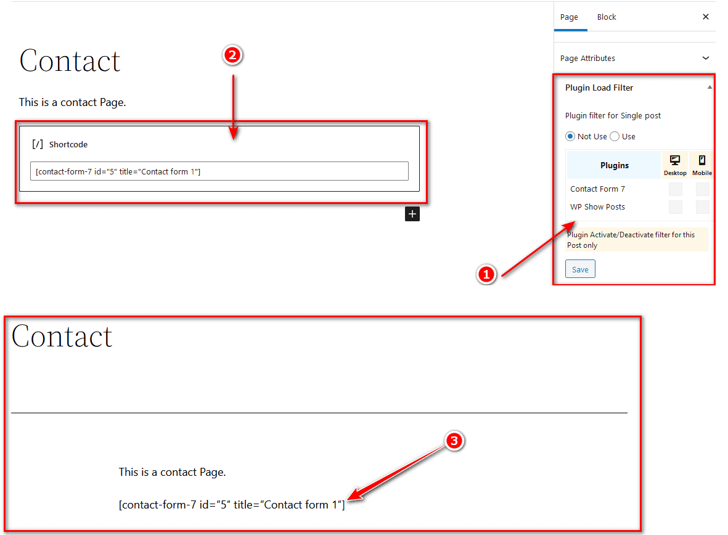Click the 'Plugins' column header
728x535 pixels.
[x=614, y=165]
